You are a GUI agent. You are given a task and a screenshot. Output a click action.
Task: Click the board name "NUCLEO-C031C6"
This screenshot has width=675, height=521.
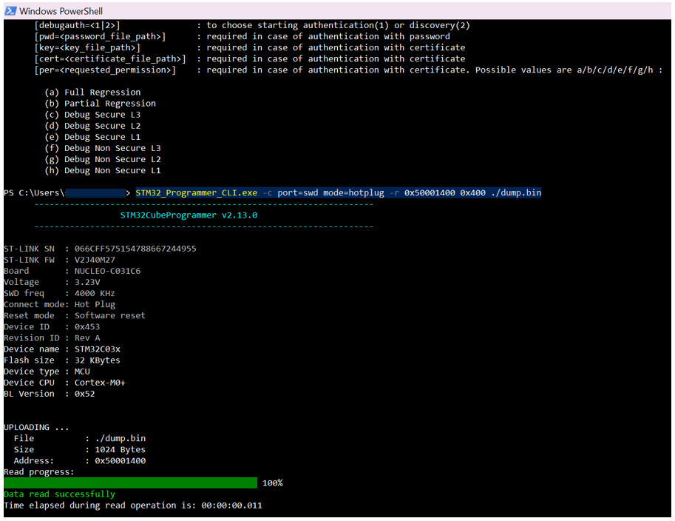click(x=108, y=271)
